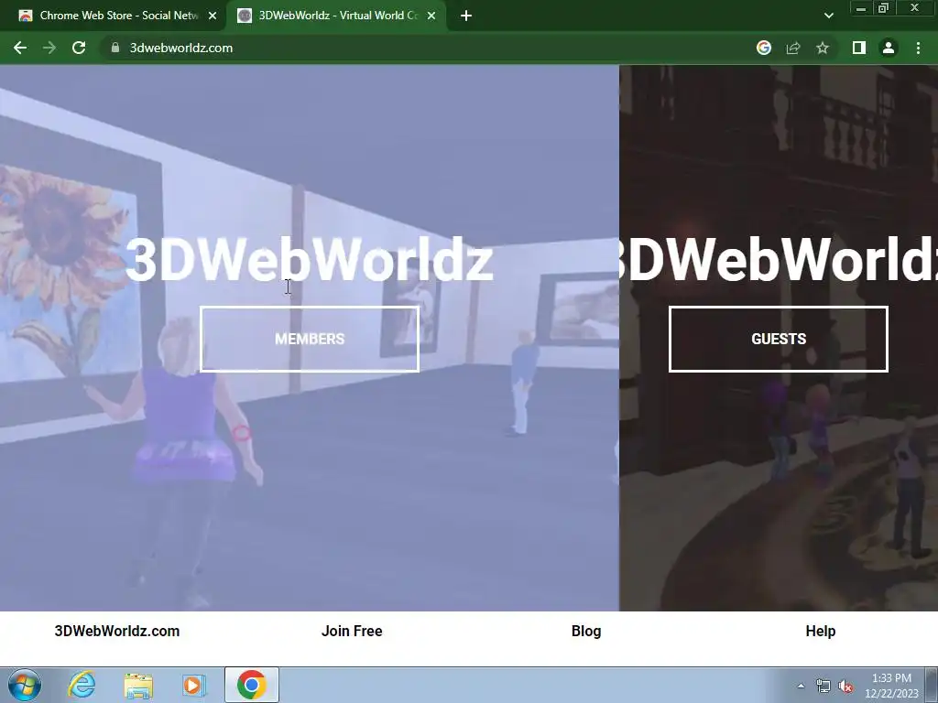938x703 pixels.
Task: Click the browser forward arrow
Action: [49, 48]
